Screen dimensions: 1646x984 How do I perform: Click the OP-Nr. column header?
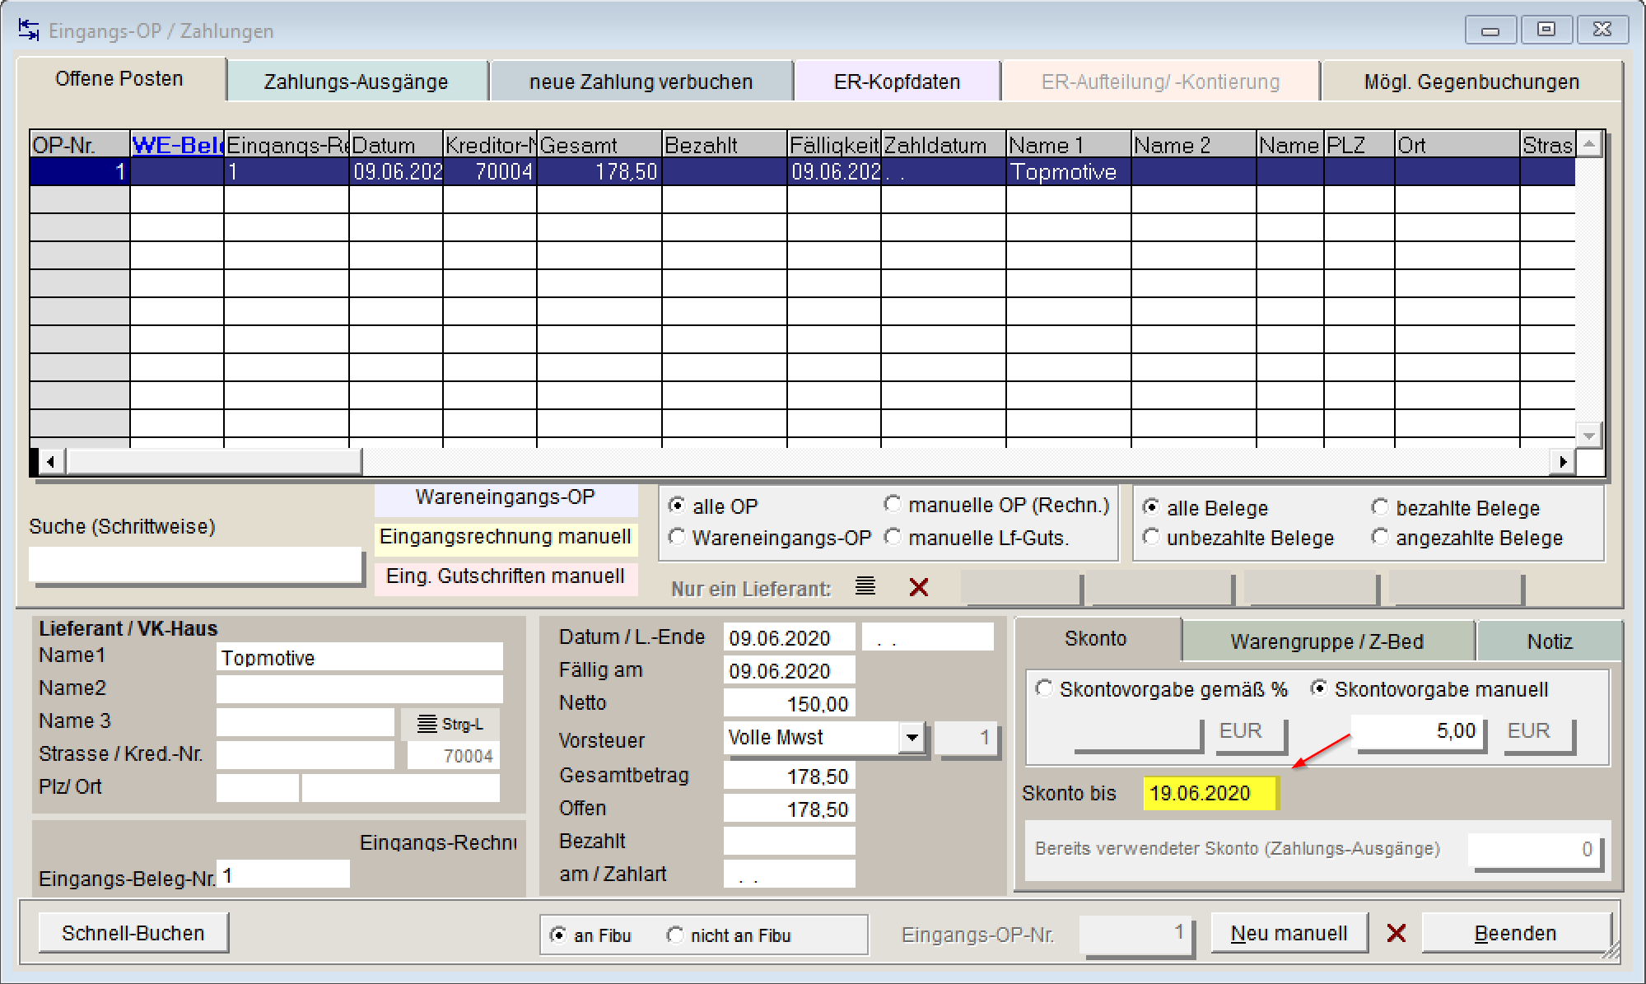click(80, 145)
